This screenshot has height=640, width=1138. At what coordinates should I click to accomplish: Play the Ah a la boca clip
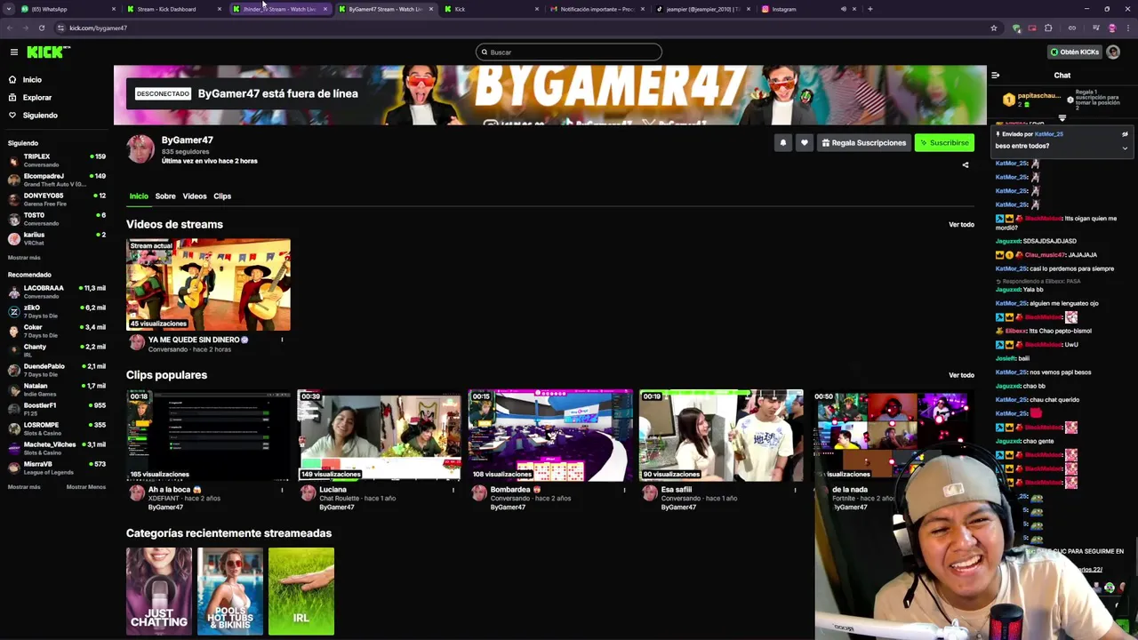208,436
